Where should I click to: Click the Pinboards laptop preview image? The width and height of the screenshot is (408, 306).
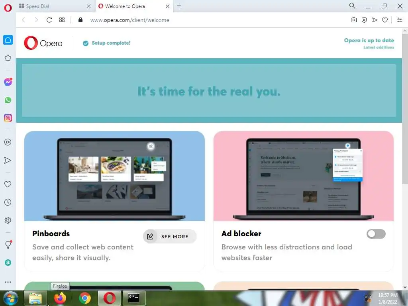click(x=114, y=176)
